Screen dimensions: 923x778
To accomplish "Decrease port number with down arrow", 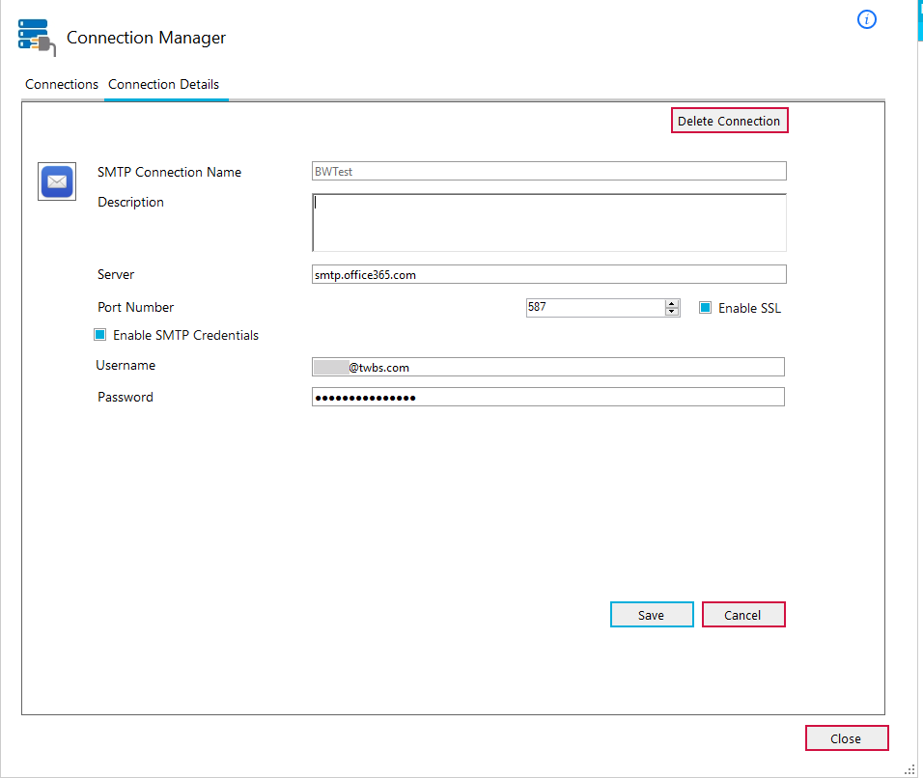I will pyautogui.click(x=672, y=312).
